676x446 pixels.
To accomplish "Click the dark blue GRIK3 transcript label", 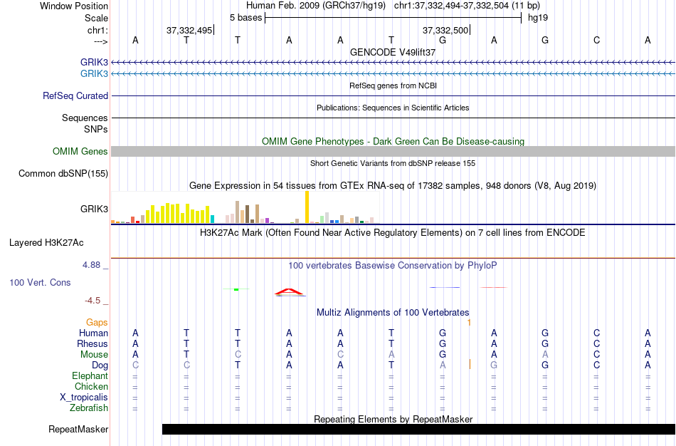I will pyautogui.click(x=94, y=62).
